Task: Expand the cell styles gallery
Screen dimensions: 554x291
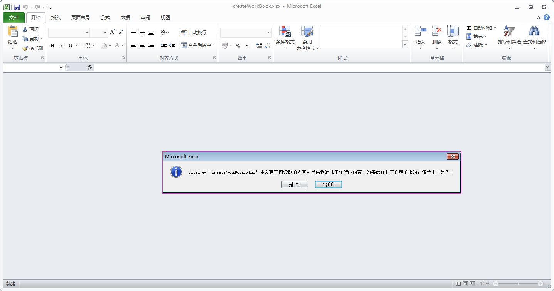Action: pyautogui.click(x=405, y=45)
